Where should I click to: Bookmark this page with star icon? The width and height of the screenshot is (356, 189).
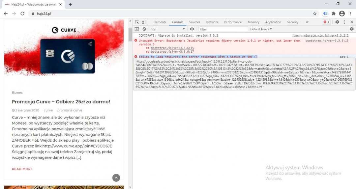(x=315, y=13)
